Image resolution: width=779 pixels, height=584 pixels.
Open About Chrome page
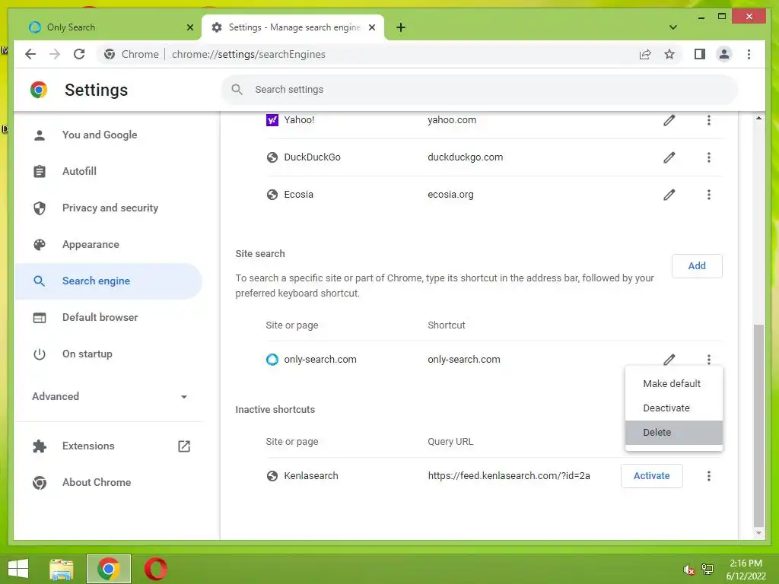click(x=108, y=482)
